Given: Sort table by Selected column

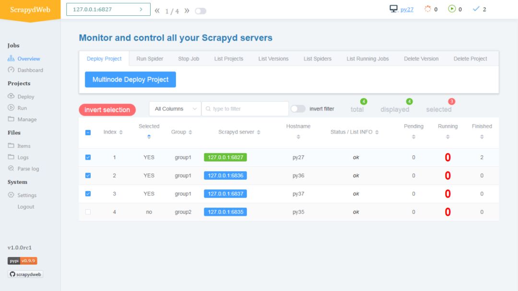Looking at the screenshot, I should click(149, 137).
